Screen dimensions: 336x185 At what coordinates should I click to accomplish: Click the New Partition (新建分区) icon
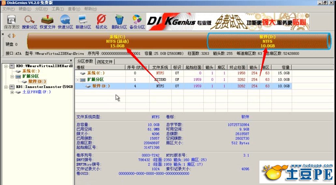pyautogui.click(x=83, y=22)
